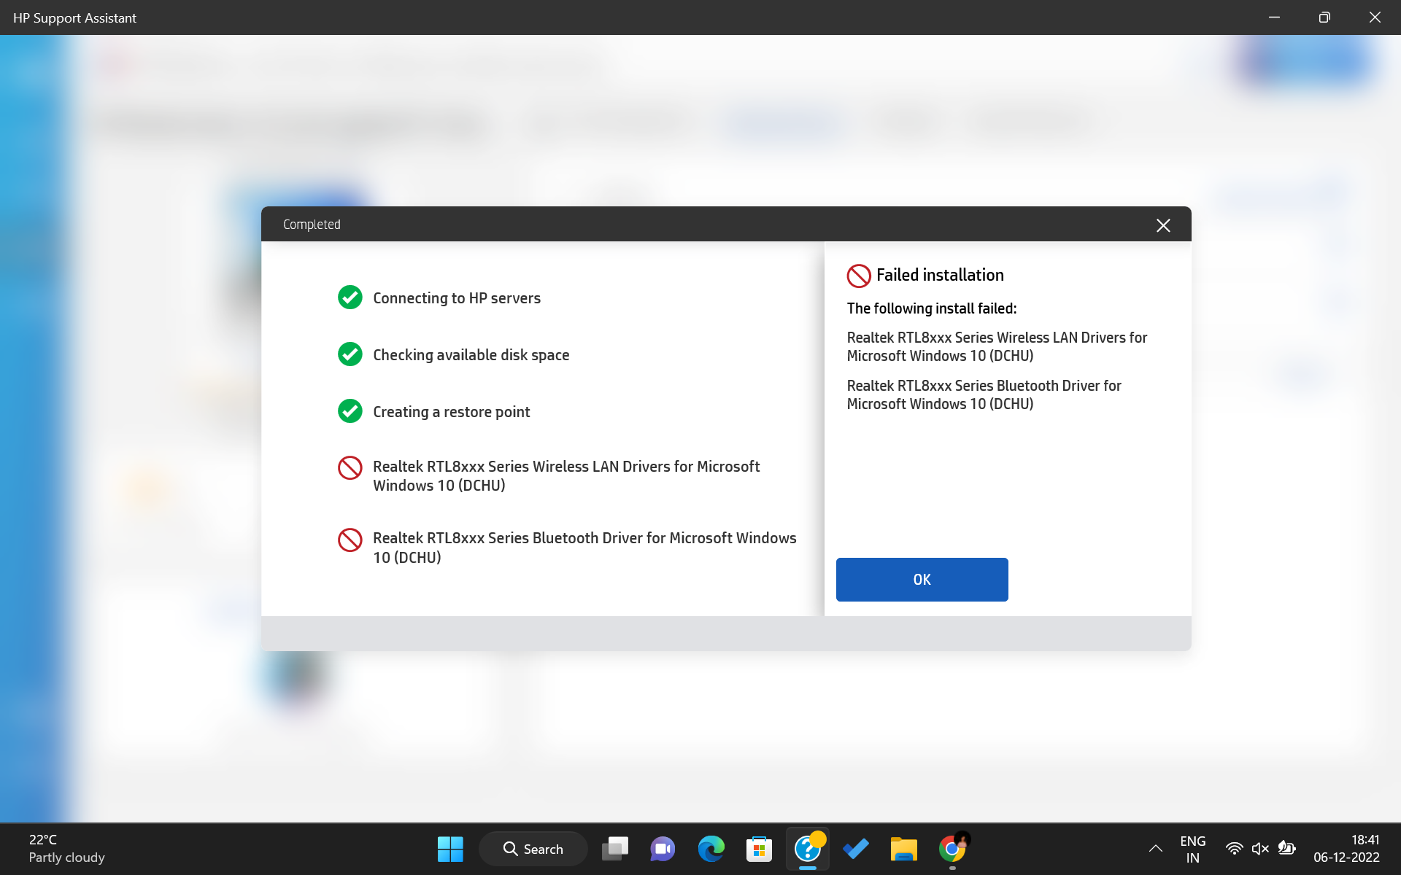Image resolution: width=1401 pixels, height=875 pixels.
Task: Open clock and date 18:41 panel
Action: pos(1346,849)
